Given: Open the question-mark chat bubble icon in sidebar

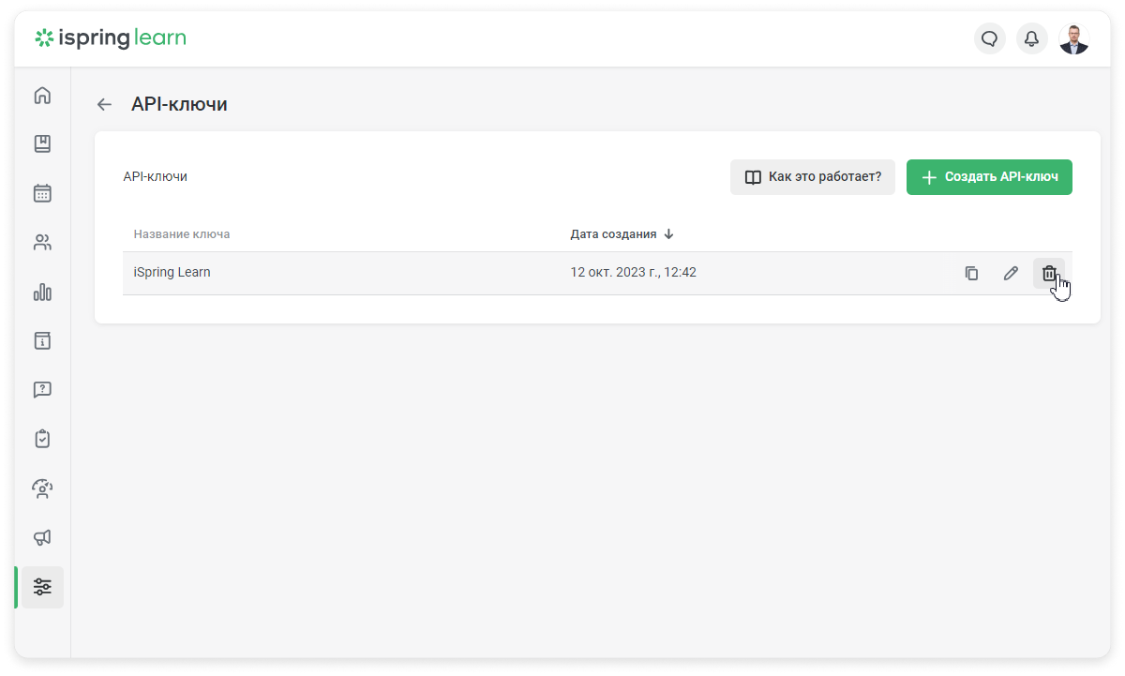Looking at the screenshot, I should point(42,389).
